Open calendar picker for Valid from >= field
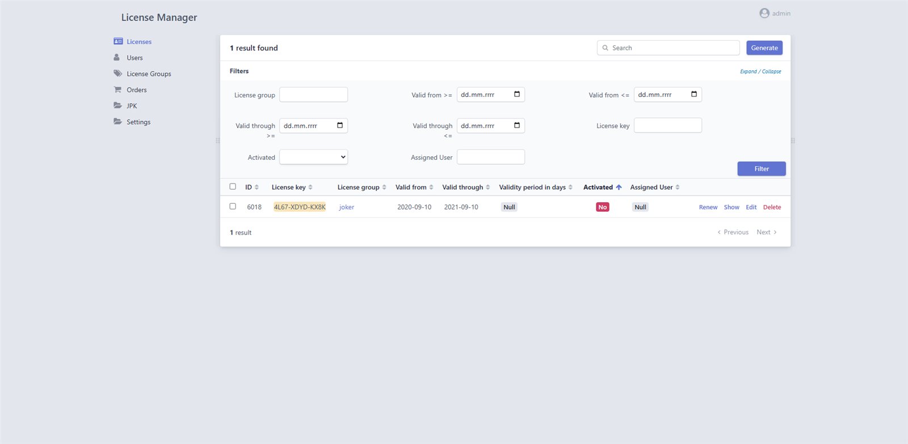 click(x=517, y=95)
